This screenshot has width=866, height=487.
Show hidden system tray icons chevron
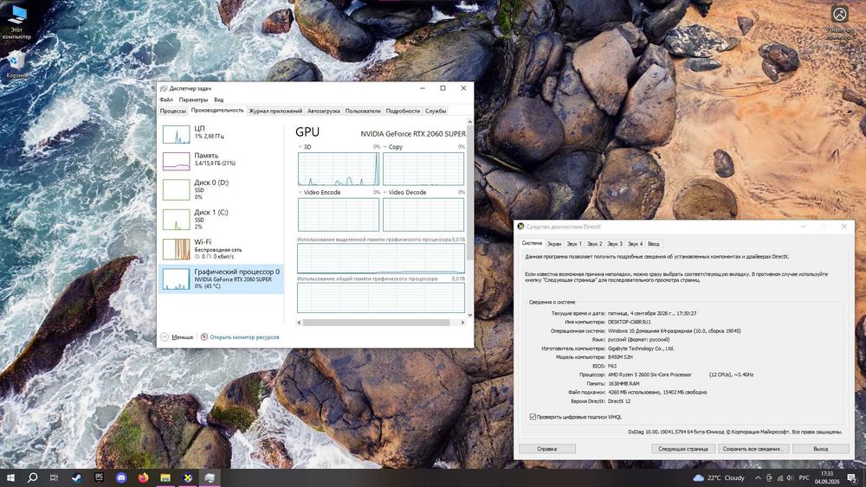click(758, 478)
